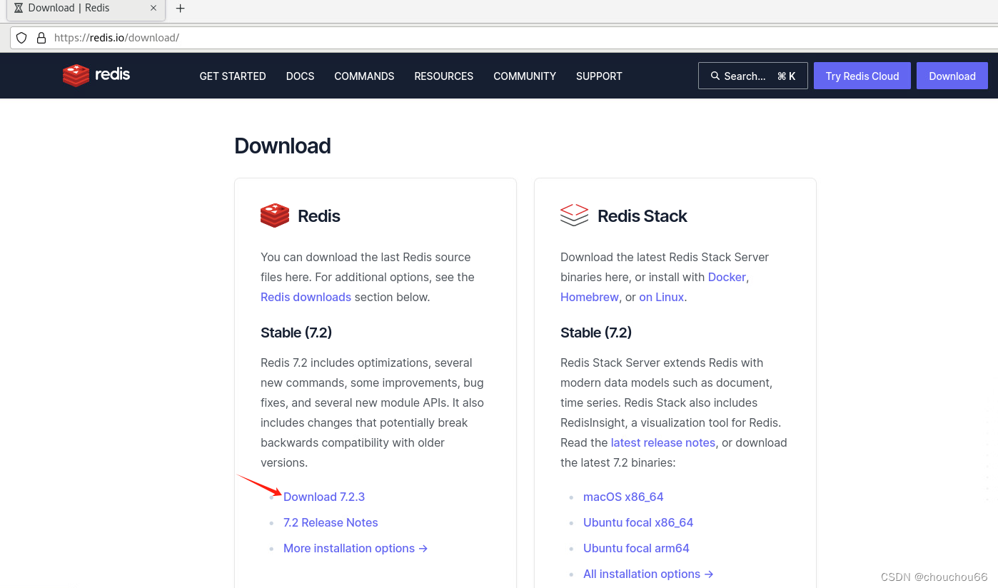Click the Redis card title
The image size is (998, 588).
click(319, 216)
